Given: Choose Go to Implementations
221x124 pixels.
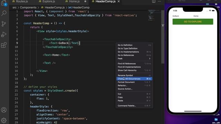Looking at the screenshot, I should pyautogui.click(x=134, y=52).
